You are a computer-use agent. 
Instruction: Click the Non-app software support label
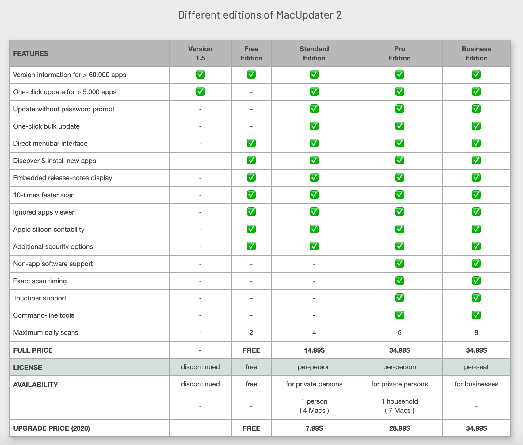pos(53,264)
